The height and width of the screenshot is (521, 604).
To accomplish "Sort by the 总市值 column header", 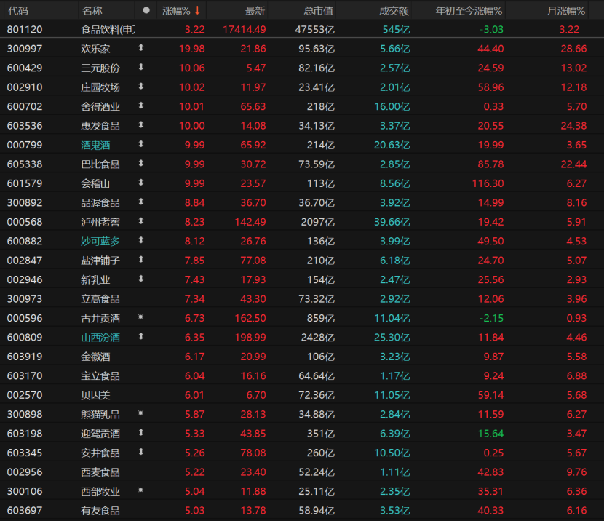I will tap(318, 11).
